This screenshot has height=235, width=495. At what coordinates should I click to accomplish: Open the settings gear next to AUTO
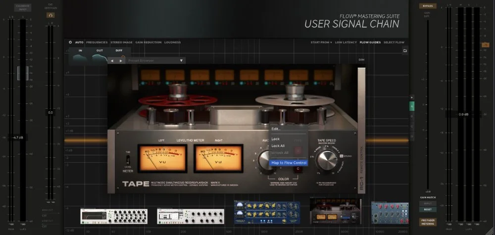click(x=70, y=42)
